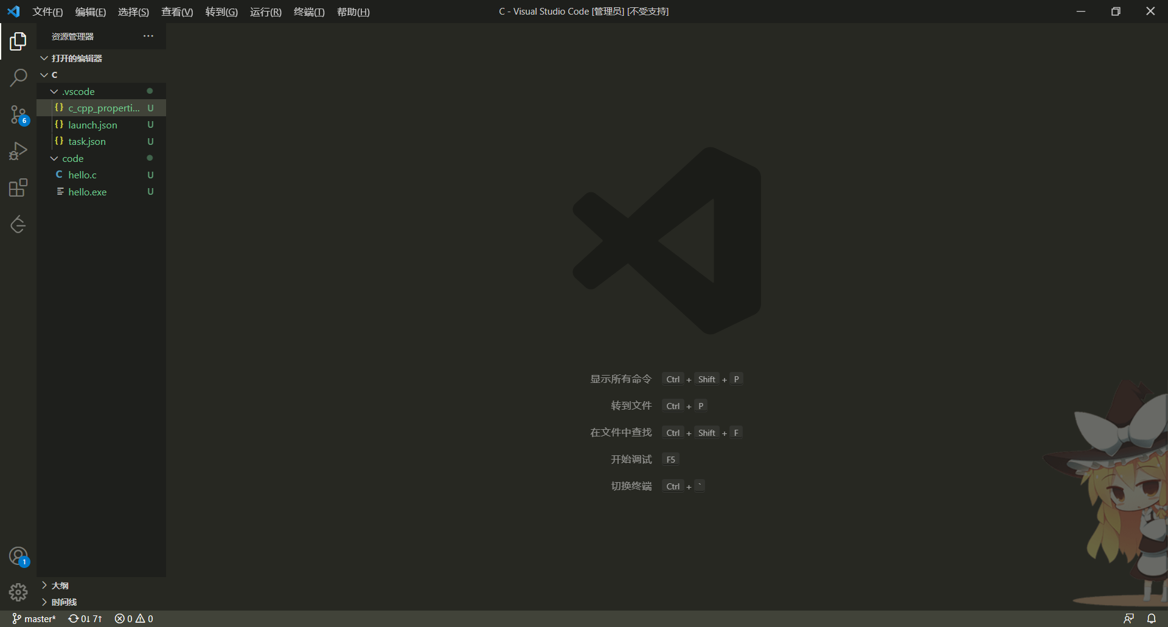Click the F5 key label
Image resolution: width=1168 pixels, height=627 pixels.
670,460
